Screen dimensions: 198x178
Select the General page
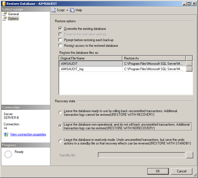13,14
